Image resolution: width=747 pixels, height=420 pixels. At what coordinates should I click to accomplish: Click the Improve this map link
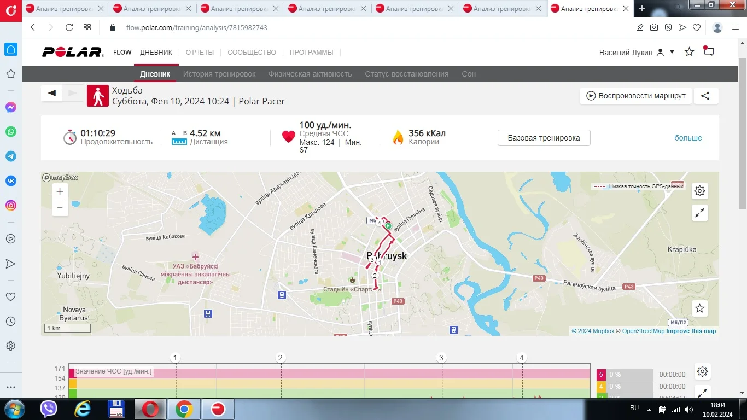691,331
